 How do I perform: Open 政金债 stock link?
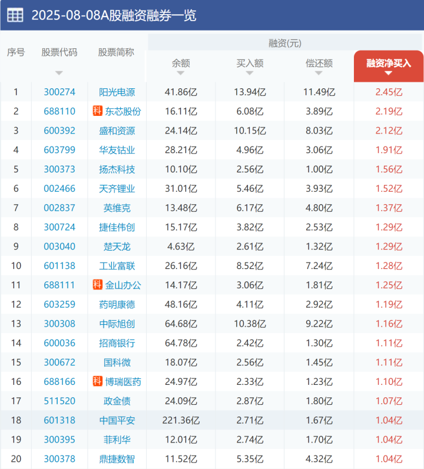coord(117,401)
